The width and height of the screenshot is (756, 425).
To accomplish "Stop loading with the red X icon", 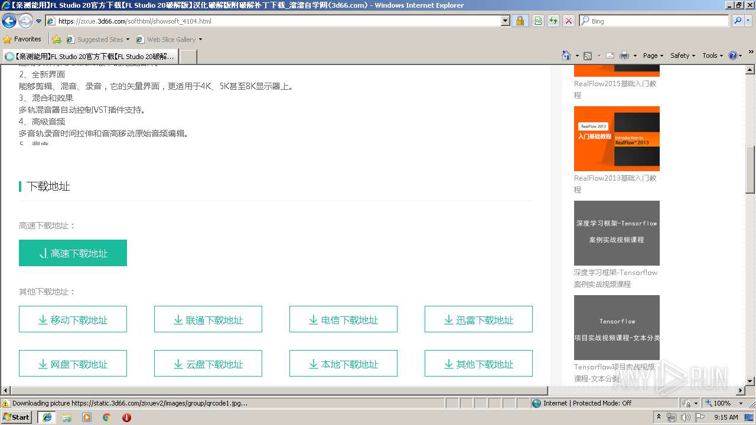I will [x=568, y=21].
